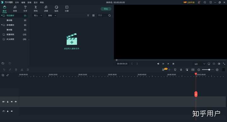Click the redo arrow in timeline toolbar
Image resolution: width=227 pixels, height=122 pixels.
pyautogui.click(x=10, y=70)
